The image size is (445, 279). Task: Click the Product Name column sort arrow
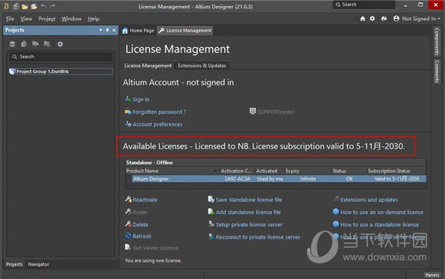[x=216, y=171]
